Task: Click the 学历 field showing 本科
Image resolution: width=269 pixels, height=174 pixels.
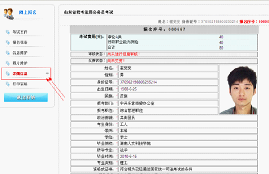Action: pyautogui.click(x=188, y=131)
